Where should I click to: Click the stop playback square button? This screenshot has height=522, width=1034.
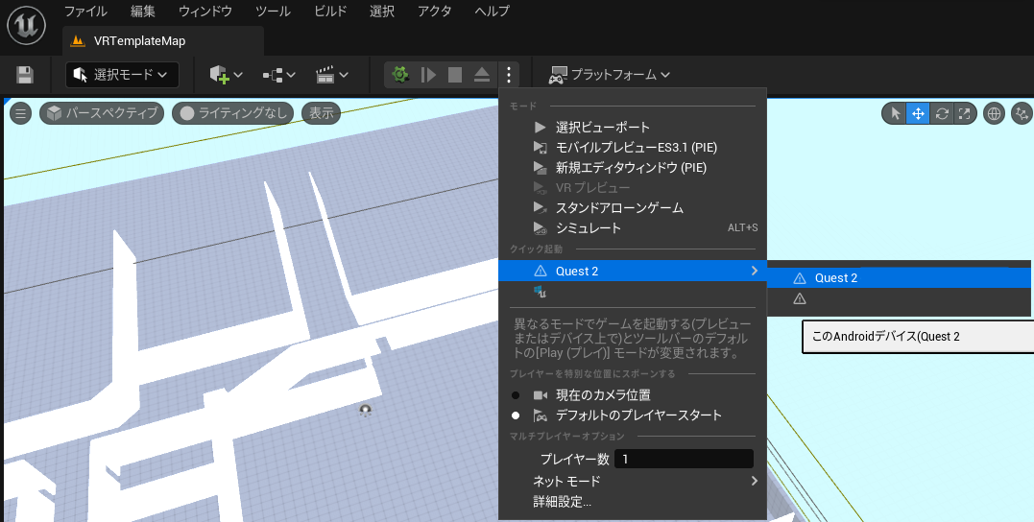[455, 75]
